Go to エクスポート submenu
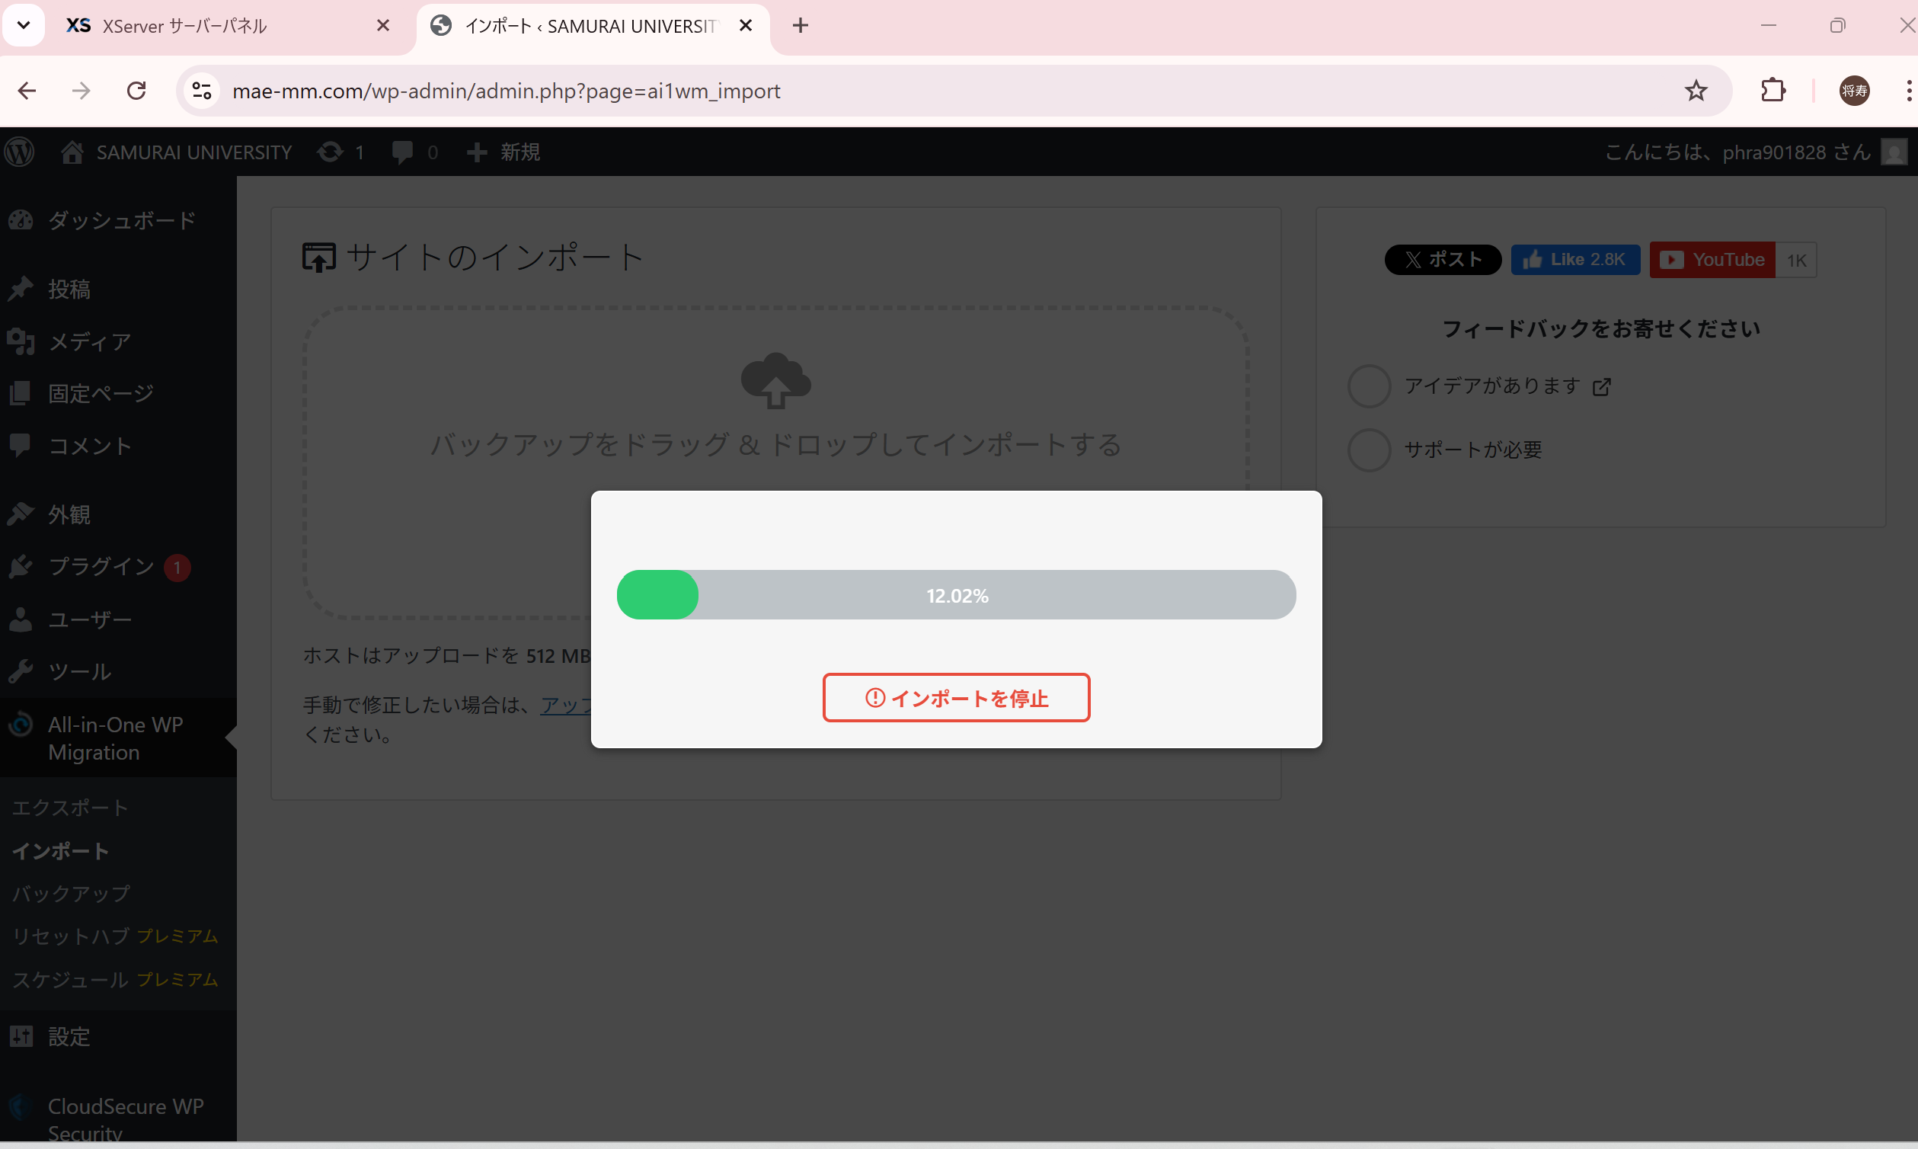 [x=69, y=808]
